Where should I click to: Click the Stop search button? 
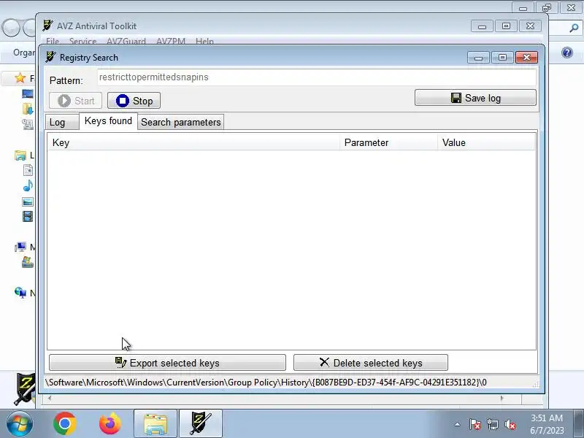134,101
